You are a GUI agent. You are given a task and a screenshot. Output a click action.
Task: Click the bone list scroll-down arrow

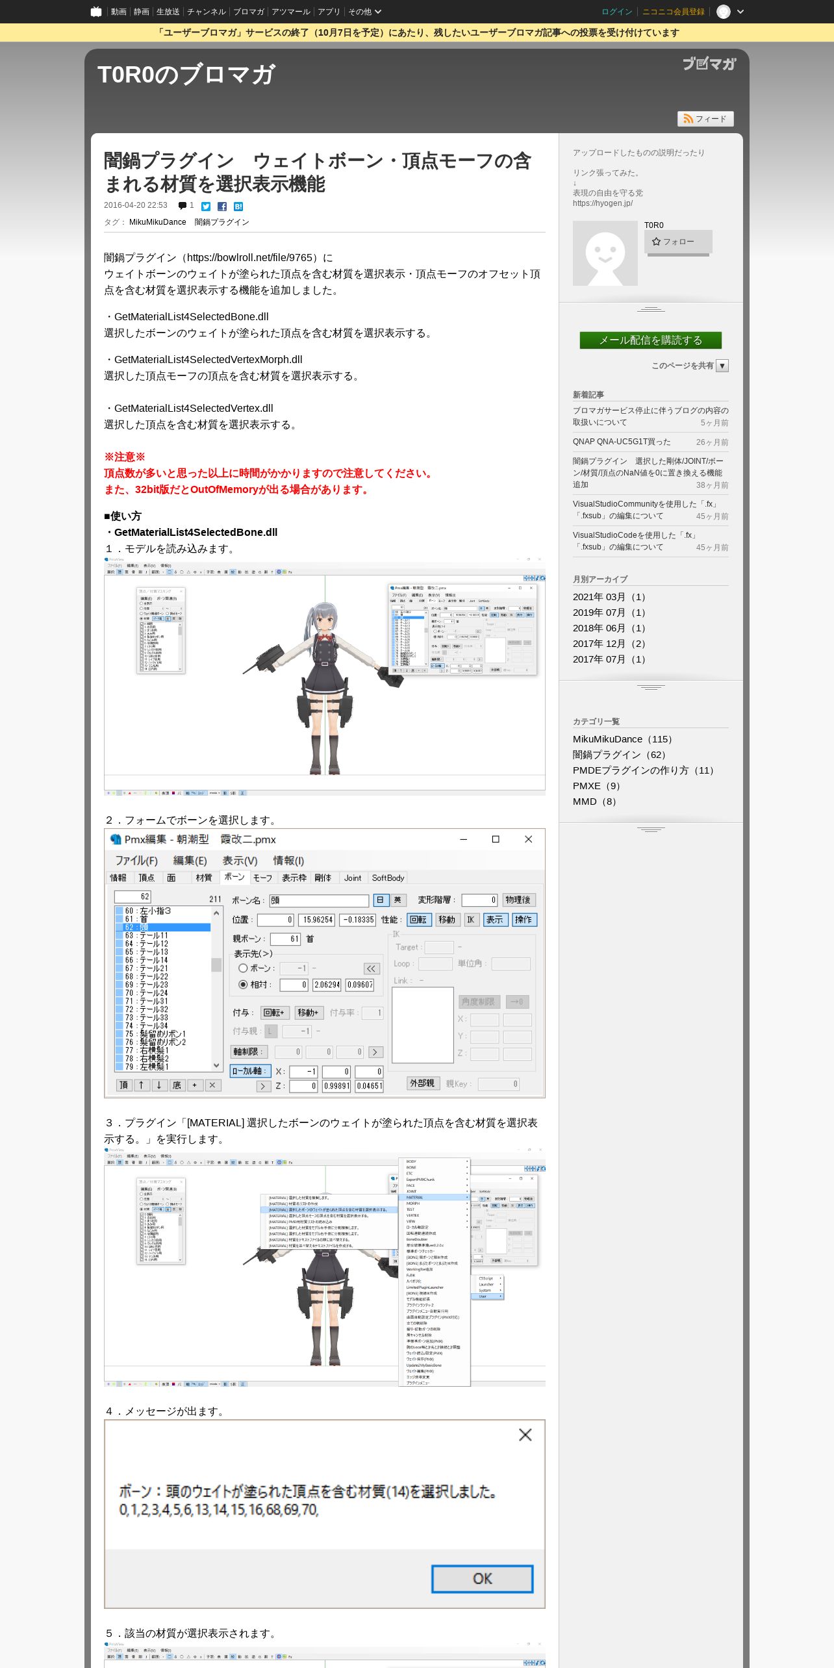pyautogui.click(x=216, y=1065)
